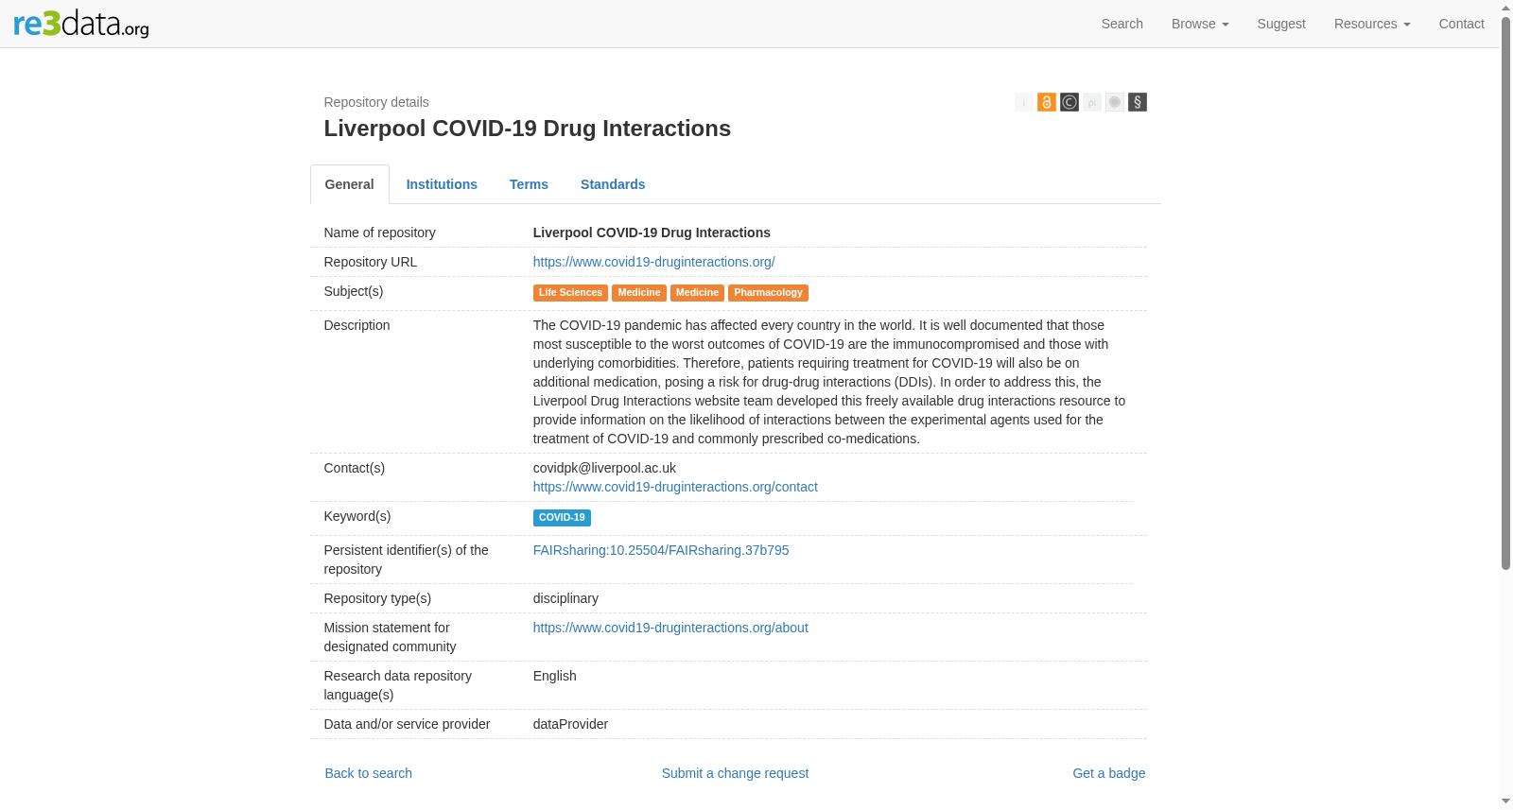Switch to the Institutions tab
The width and height of the screenshot is (1513, 810).
tap(442, 184)
